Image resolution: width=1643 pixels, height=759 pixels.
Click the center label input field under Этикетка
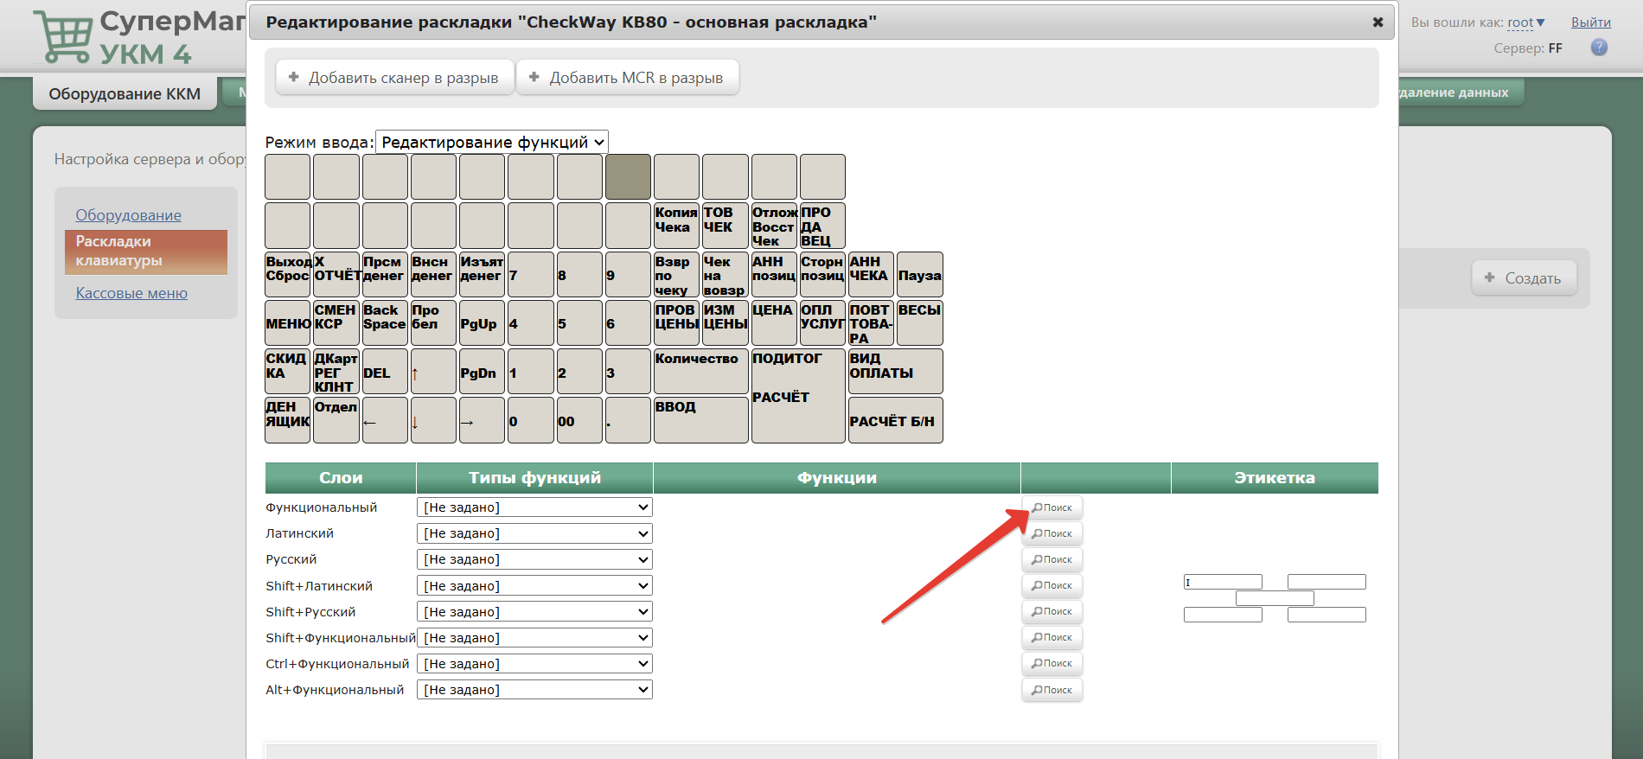pos(1275,598)
